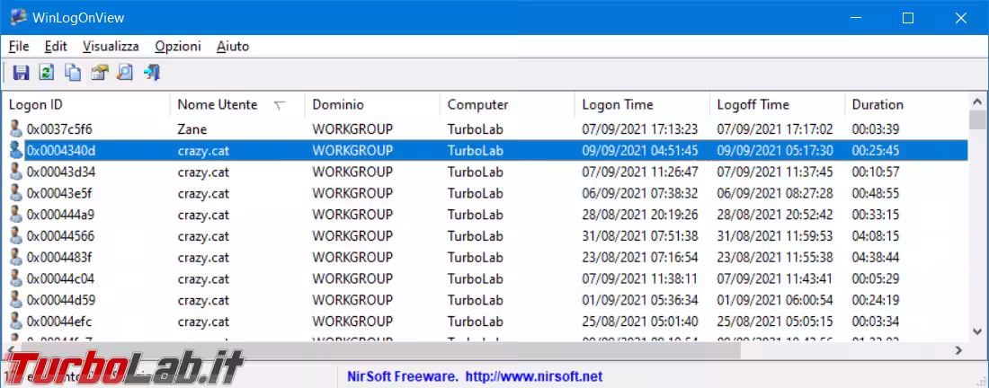Click the Find magnifier toolbar icon
Screen dimensions: 989x388
(x=125, y=73)
